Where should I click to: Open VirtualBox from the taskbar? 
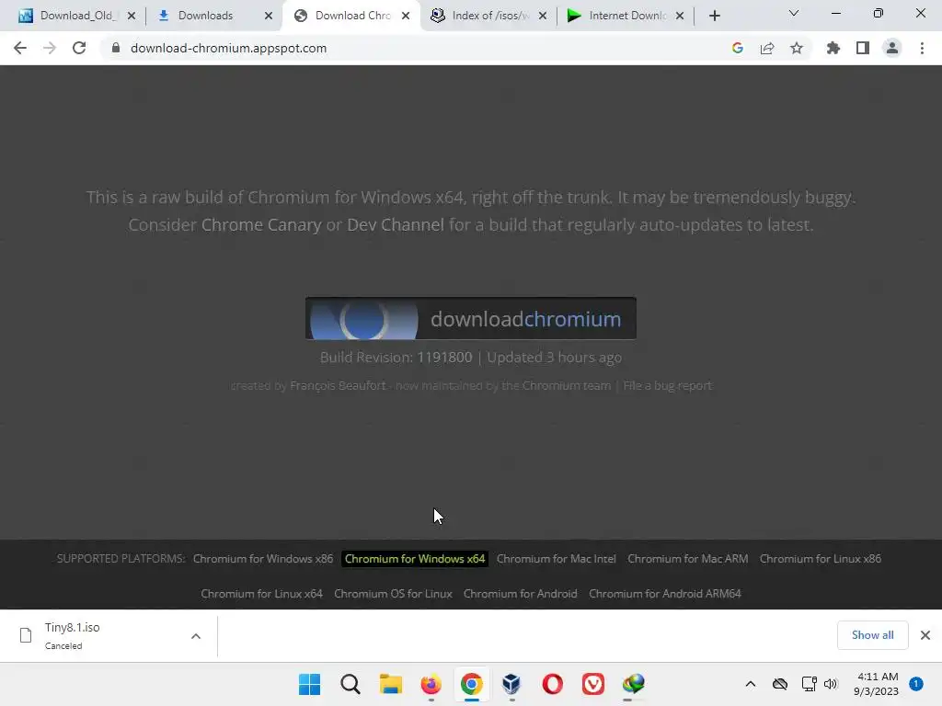pyautogui.click(x=511, y=684)
